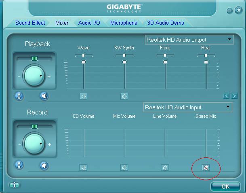Screen dimensions: 246x193
Task: Enable the Stereo Mix record channel
Action: point(206,168)
